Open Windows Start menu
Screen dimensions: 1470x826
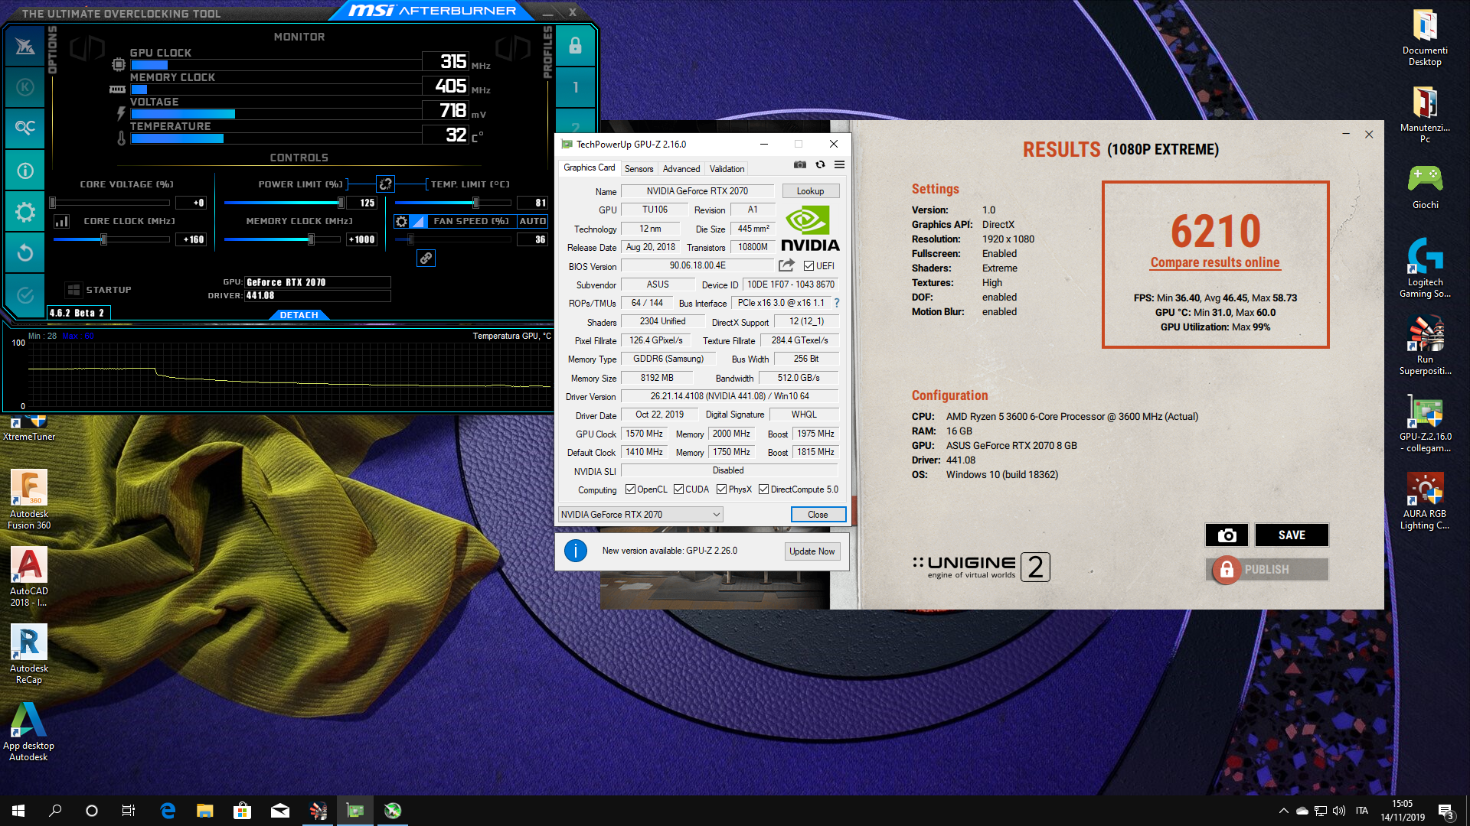pos(18,811)
